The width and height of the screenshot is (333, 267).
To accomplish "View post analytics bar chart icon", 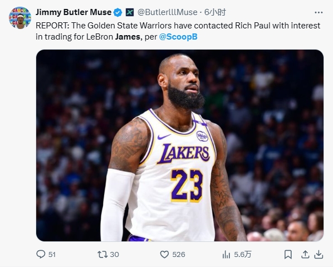I will (x=226, y=254).
